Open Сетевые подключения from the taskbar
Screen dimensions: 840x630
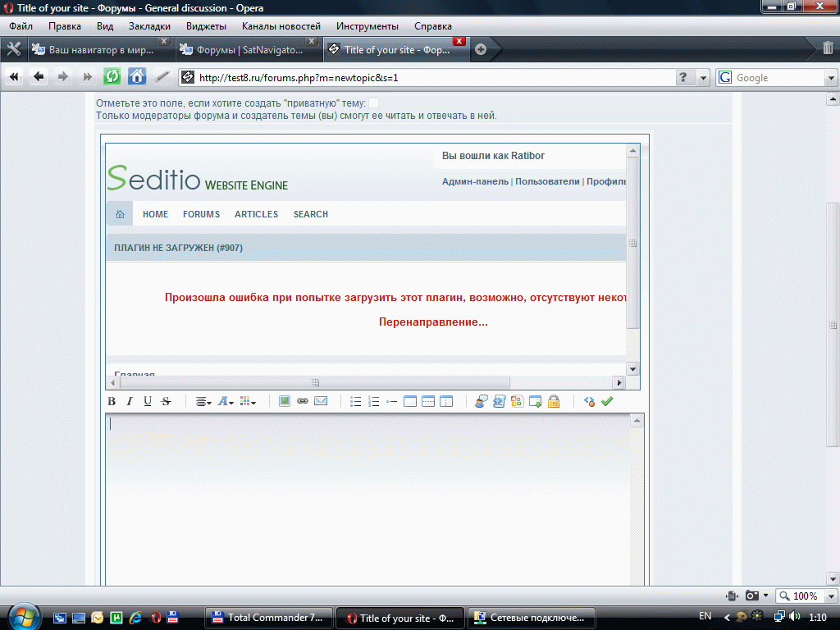(532, 618)
